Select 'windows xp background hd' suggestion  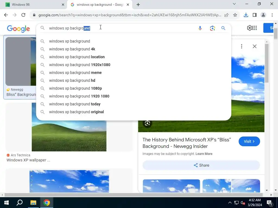[134, 80]
